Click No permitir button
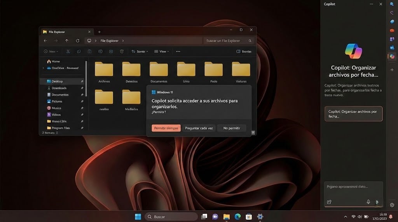 (x=232, y=128)
